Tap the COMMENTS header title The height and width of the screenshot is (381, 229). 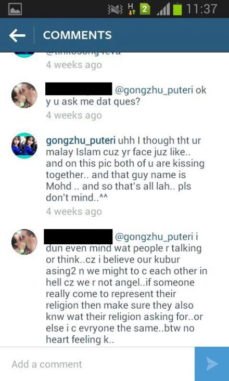click(78, 35)
